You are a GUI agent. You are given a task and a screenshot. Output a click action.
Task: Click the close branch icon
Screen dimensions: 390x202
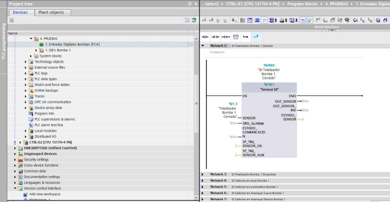tap(256, 36)
